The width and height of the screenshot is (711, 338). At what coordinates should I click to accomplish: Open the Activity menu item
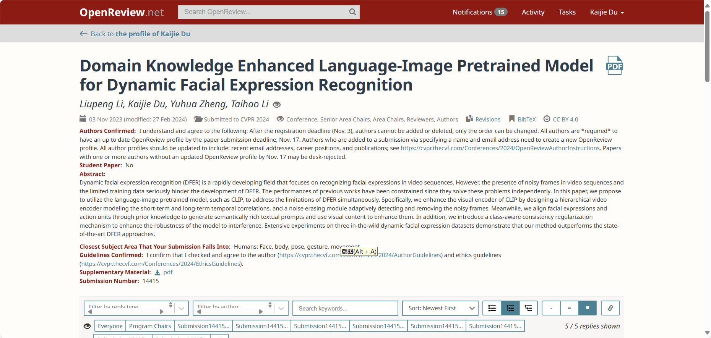[533, 12]
